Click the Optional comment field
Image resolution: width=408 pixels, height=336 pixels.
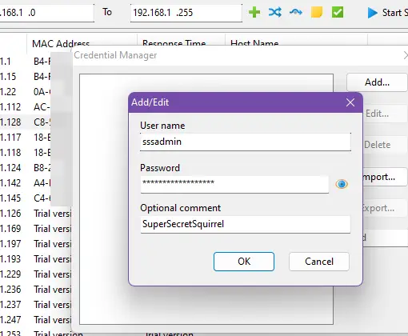[x=246, y=224]
